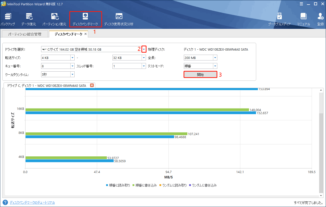Click the 152.657 value label
The width and height of the screenshot is (326, 207).
coord(262,113)
